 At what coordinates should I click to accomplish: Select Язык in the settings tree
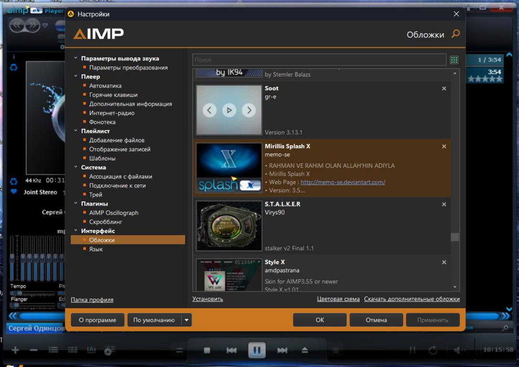click(x=96, y=249)
